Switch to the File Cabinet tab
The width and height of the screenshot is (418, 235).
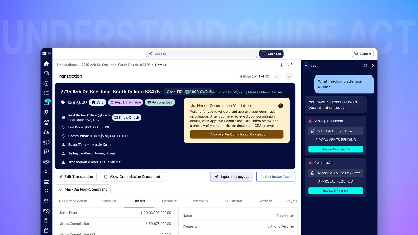pyautogui.click(x=233, y=201)
